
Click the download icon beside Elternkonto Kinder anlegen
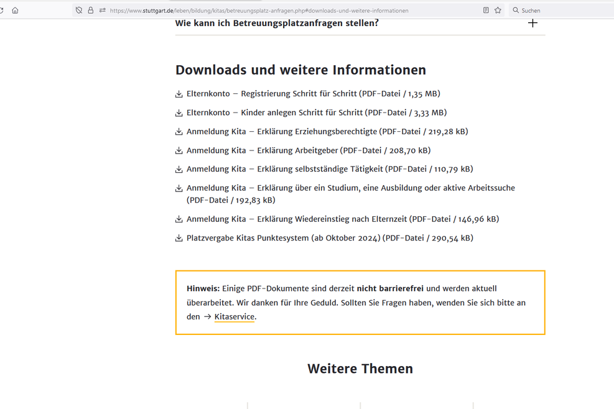179,113
